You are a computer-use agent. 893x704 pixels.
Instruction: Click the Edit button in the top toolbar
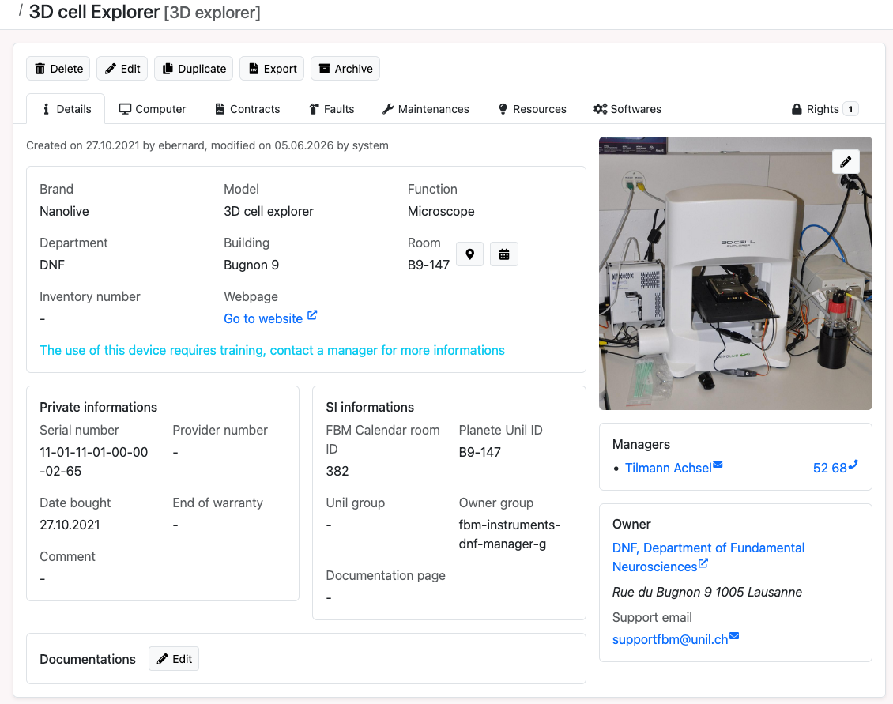coord(122,69)
